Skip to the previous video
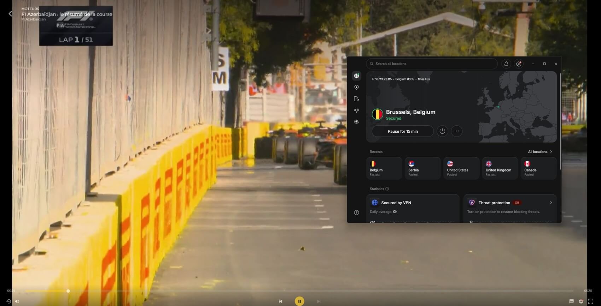This screenshot has height=306, width=601. [280, 301]
